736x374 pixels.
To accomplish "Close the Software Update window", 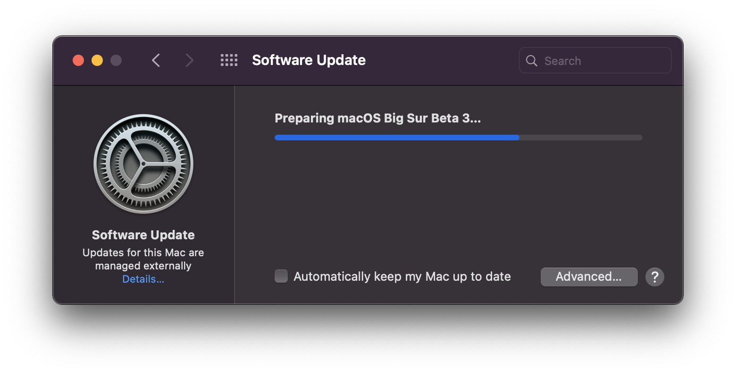I will (78, 60).
